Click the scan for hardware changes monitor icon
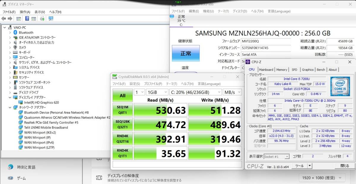 (x=51, y=19)
